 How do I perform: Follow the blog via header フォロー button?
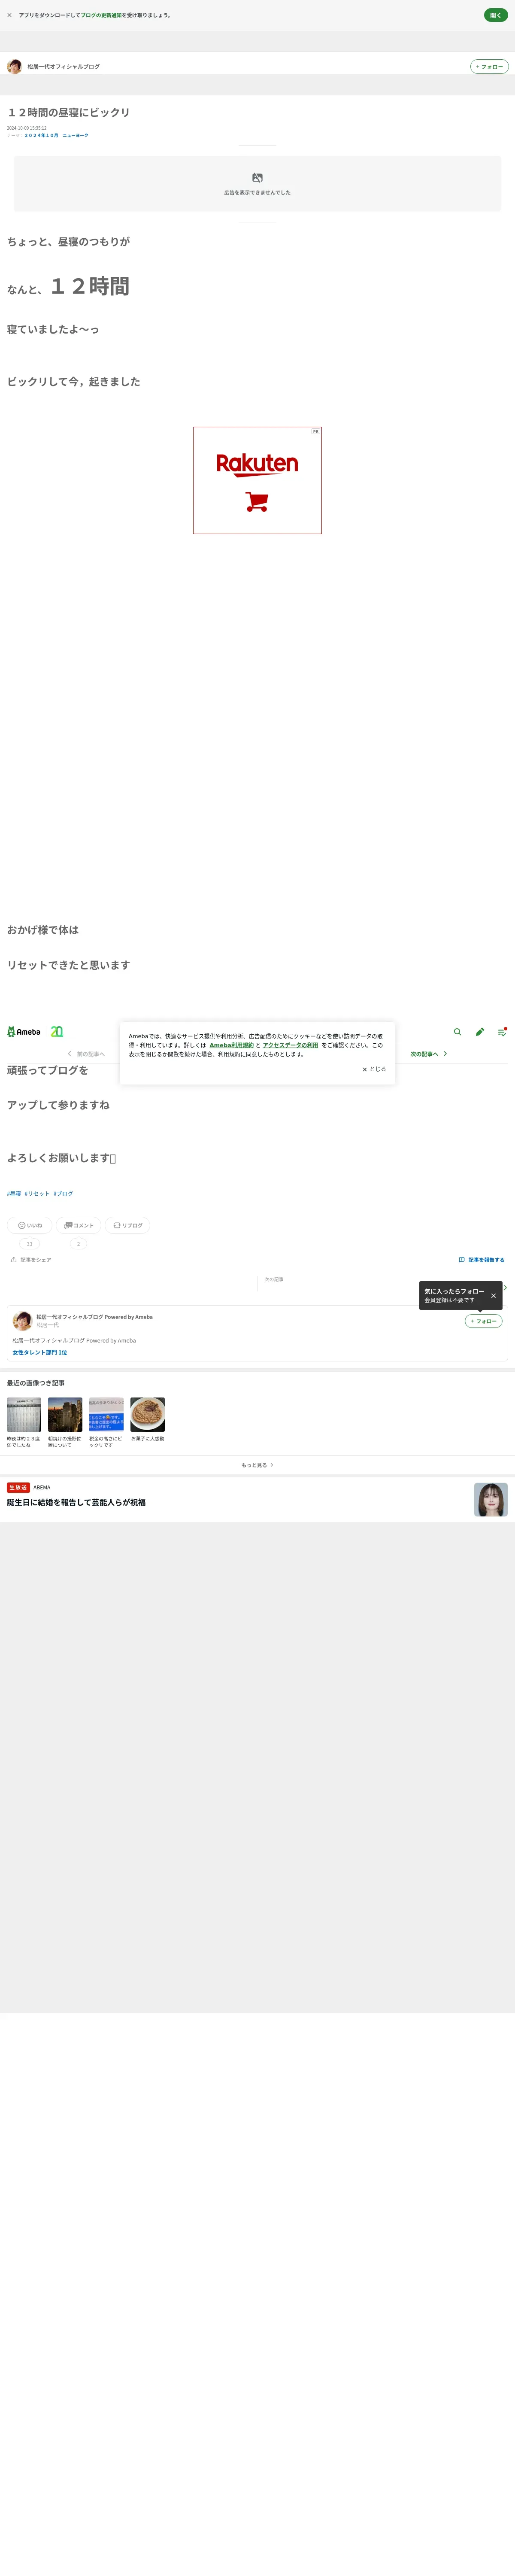tap(489, 67)
